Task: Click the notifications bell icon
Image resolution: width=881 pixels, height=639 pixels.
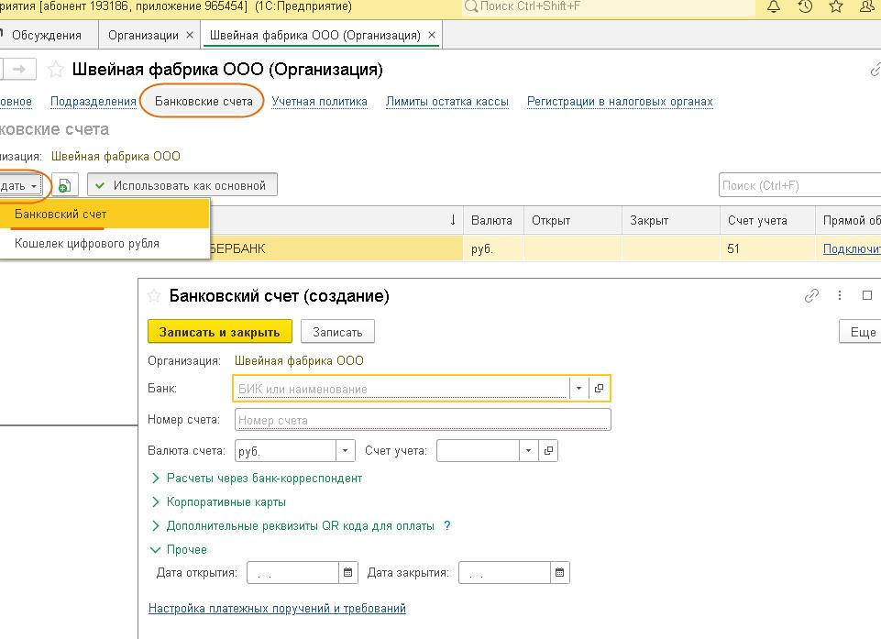Action: 774,6
